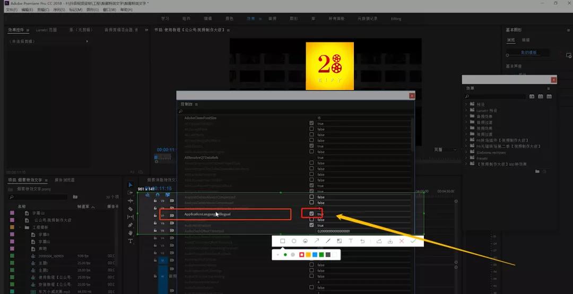This screenshot has height=294, width=573.
Task: Open the 窗口(W) menu
Action: tap(109, 10)
